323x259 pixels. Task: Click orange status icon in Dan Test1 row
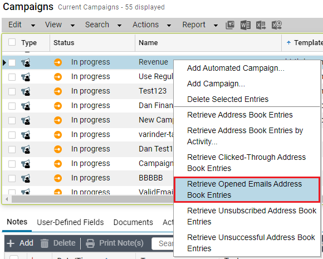(58, 149)
